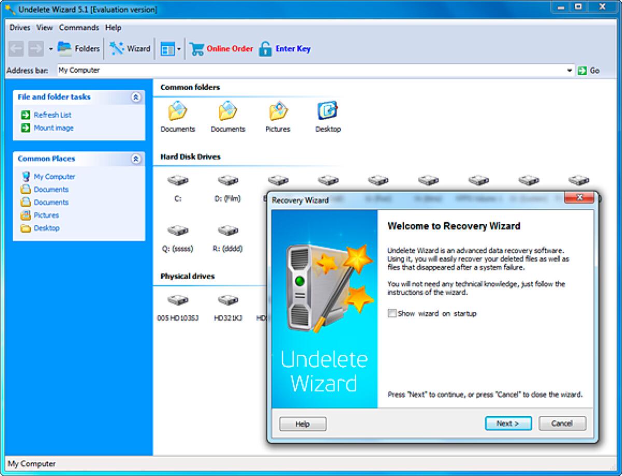Open the Drives menu
This screenshot has width=622, height=476.
19,28
